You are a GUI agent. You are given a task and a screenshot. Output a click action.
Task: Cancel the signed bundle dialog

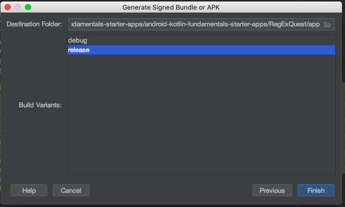tap(71, 190)
